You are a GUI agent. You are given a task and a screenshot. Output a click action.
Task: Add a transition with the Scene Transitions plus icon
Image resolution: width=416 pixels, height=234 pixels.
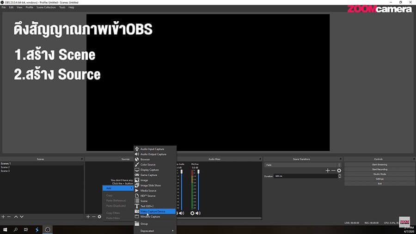[x=328, y=171]
